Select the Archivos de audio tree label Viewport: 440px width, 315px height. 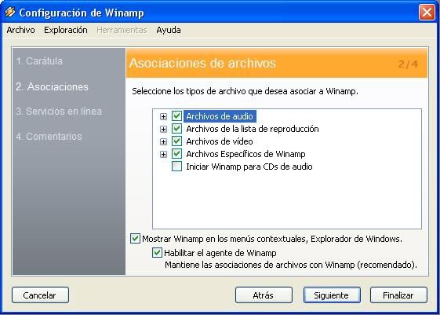pyautogui.click(x=220, y=116)
